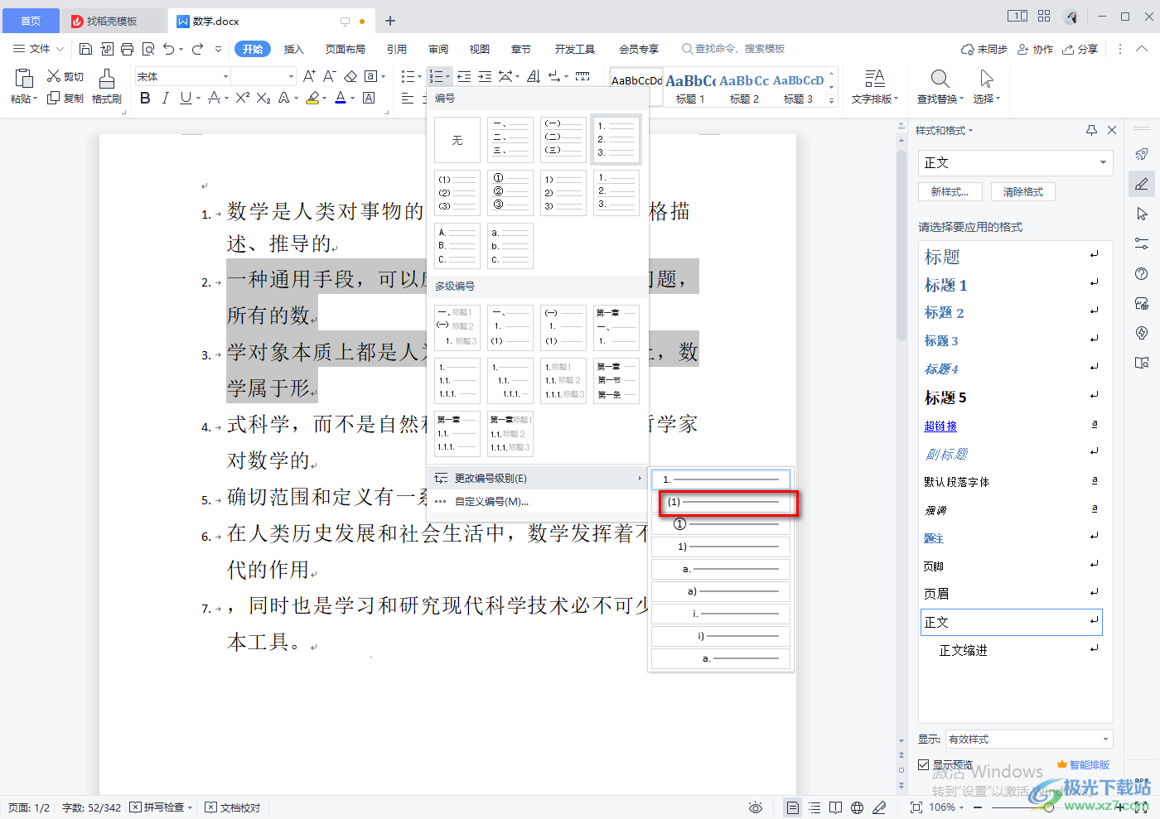The image size is (1160, 819).
Task: Click the 分享 share button
Action: click(x=1080, y=49)
